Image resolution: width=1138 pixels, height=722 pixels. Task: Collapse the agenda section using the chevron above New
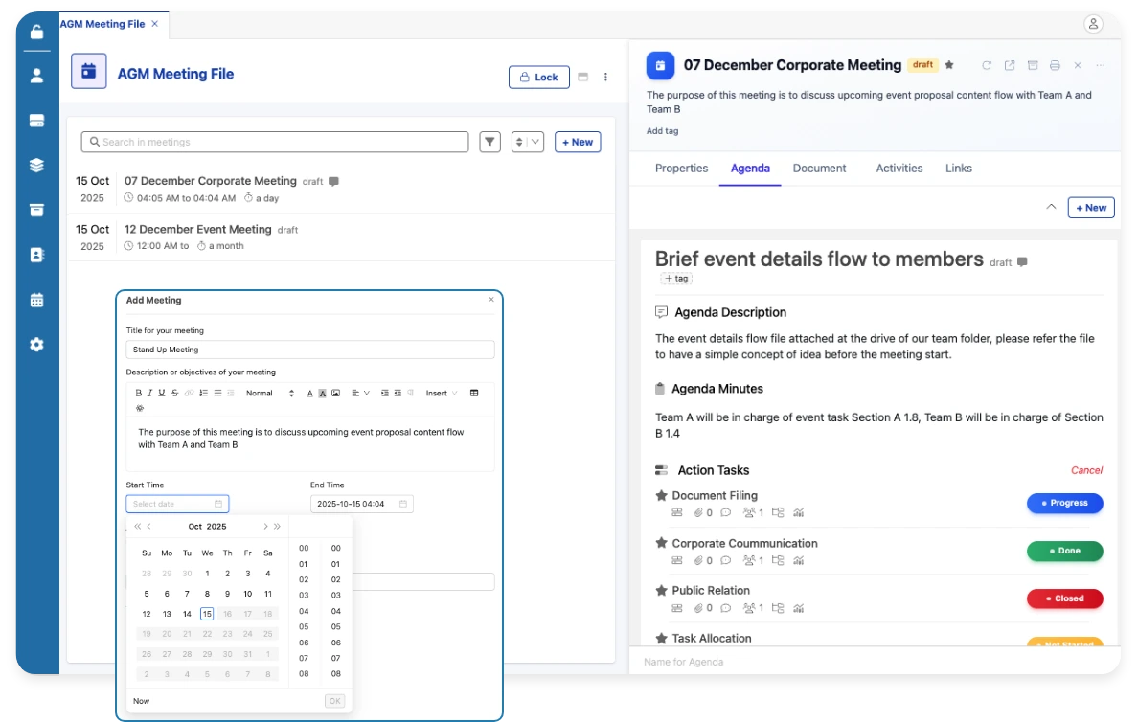point(1051,206)
